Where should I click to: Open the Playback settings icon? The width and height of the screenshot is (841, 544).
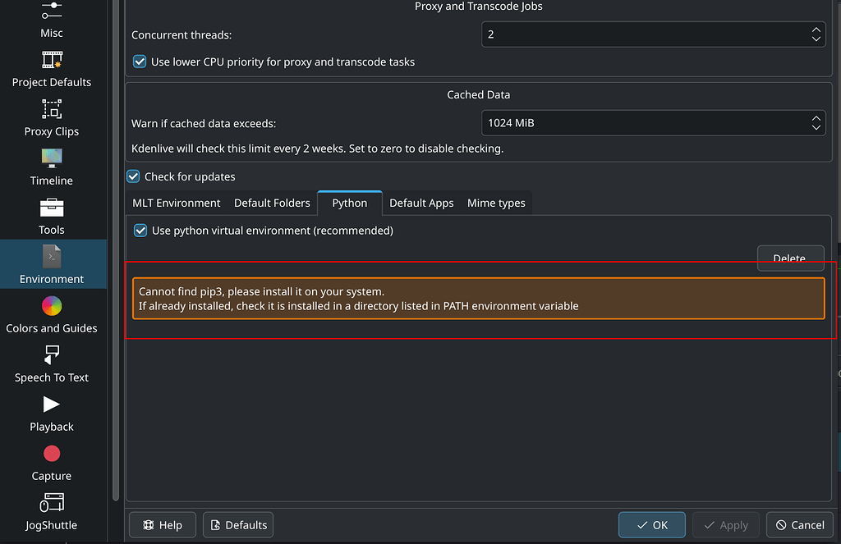tap(51, 404)
